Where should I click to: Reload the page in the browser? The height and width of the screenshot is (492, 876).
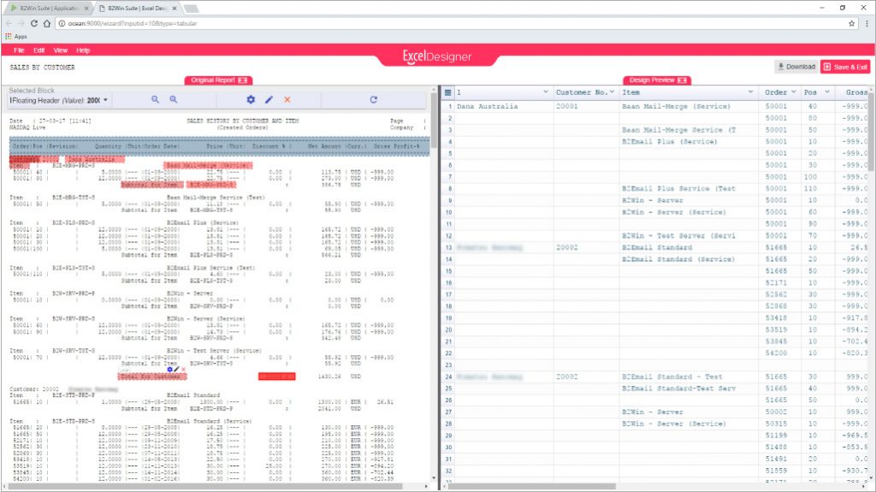pos(35,23)
